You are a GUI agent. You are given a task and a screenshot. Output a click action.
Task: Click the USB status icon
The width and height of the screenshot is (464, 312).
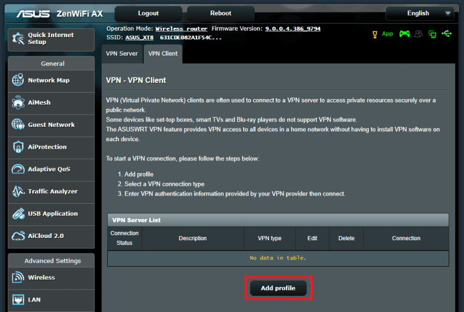click(446, 34)
